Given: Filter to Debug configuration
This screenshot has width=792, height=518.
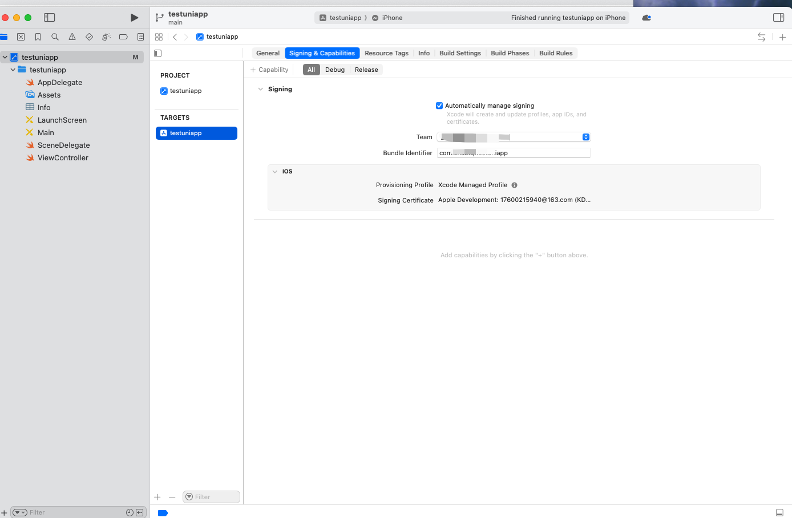Looking at the screenshot, I should [x=335, y=70].
